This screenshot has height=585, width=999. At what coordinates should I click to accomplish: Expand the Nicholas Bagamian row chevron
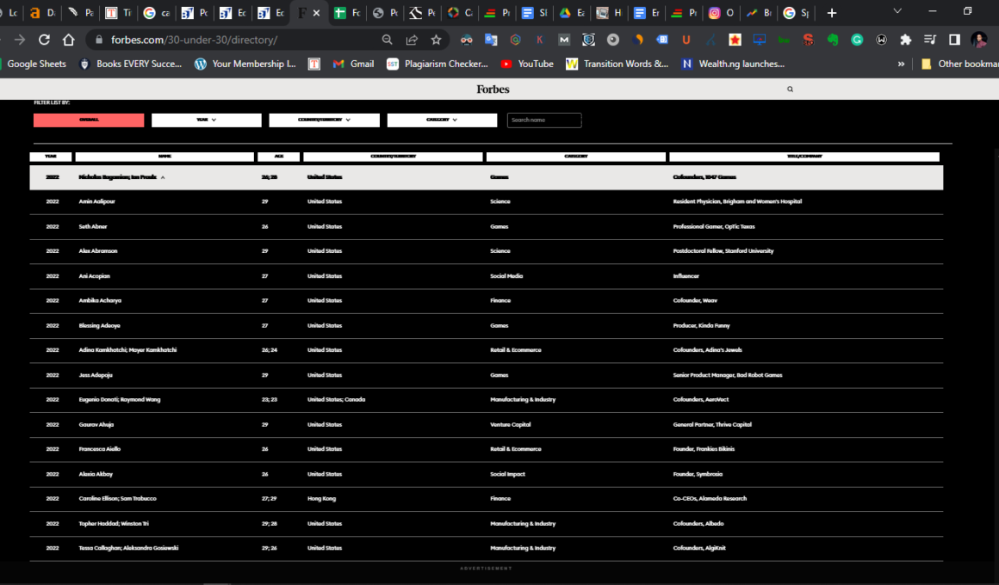point(163,177)
